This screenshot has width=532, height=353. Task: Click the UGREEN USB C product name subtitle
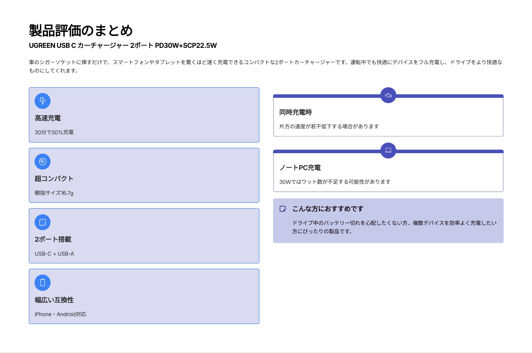[123, 45]
